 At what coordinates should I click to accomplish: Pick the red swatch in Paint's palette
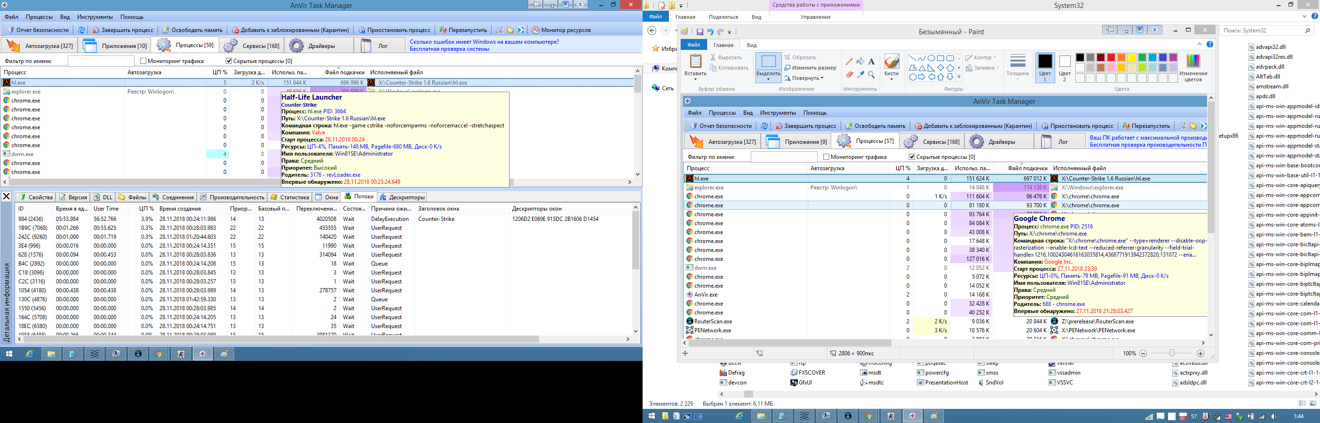click(x=1111, y=57)
